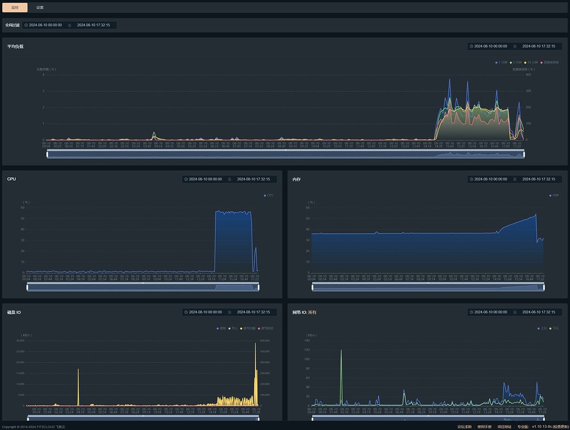Toggle the CPU series legend item
570x430 pixels.
point(269,196)
